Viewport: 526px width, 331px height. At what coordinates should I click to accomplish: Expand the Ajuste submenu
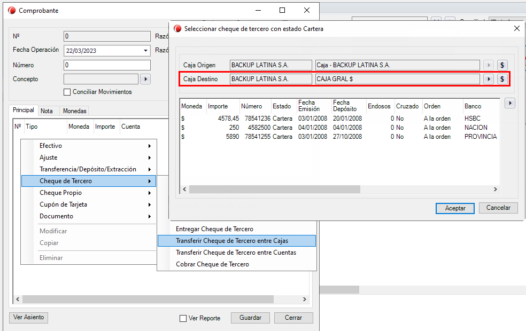pyautogui.click(x=89, y=157)
